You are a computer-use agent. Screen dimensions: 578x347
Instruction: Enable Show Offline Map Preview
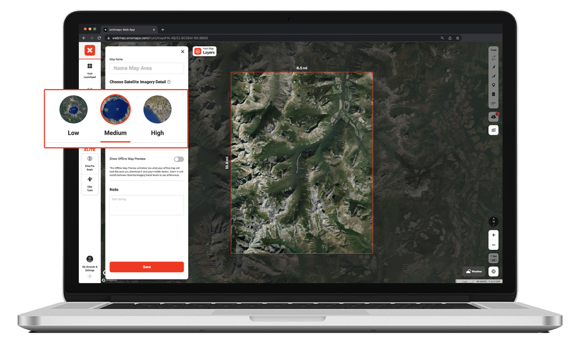pyautogui.click(x=178, y=159)
